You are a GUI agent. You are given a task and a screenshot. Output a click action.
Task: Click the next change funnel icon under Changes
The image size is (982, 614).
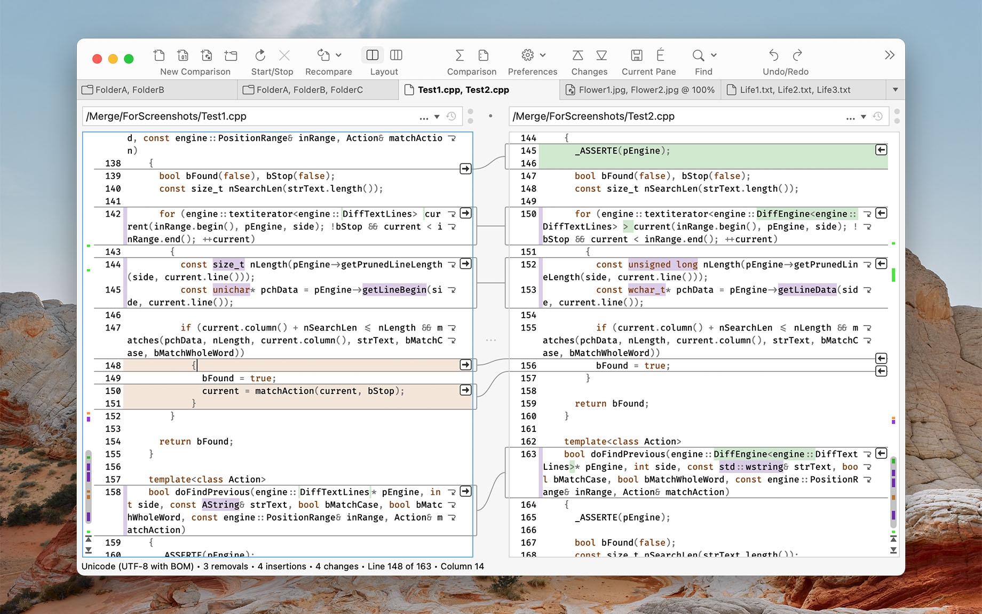[601, 55]
